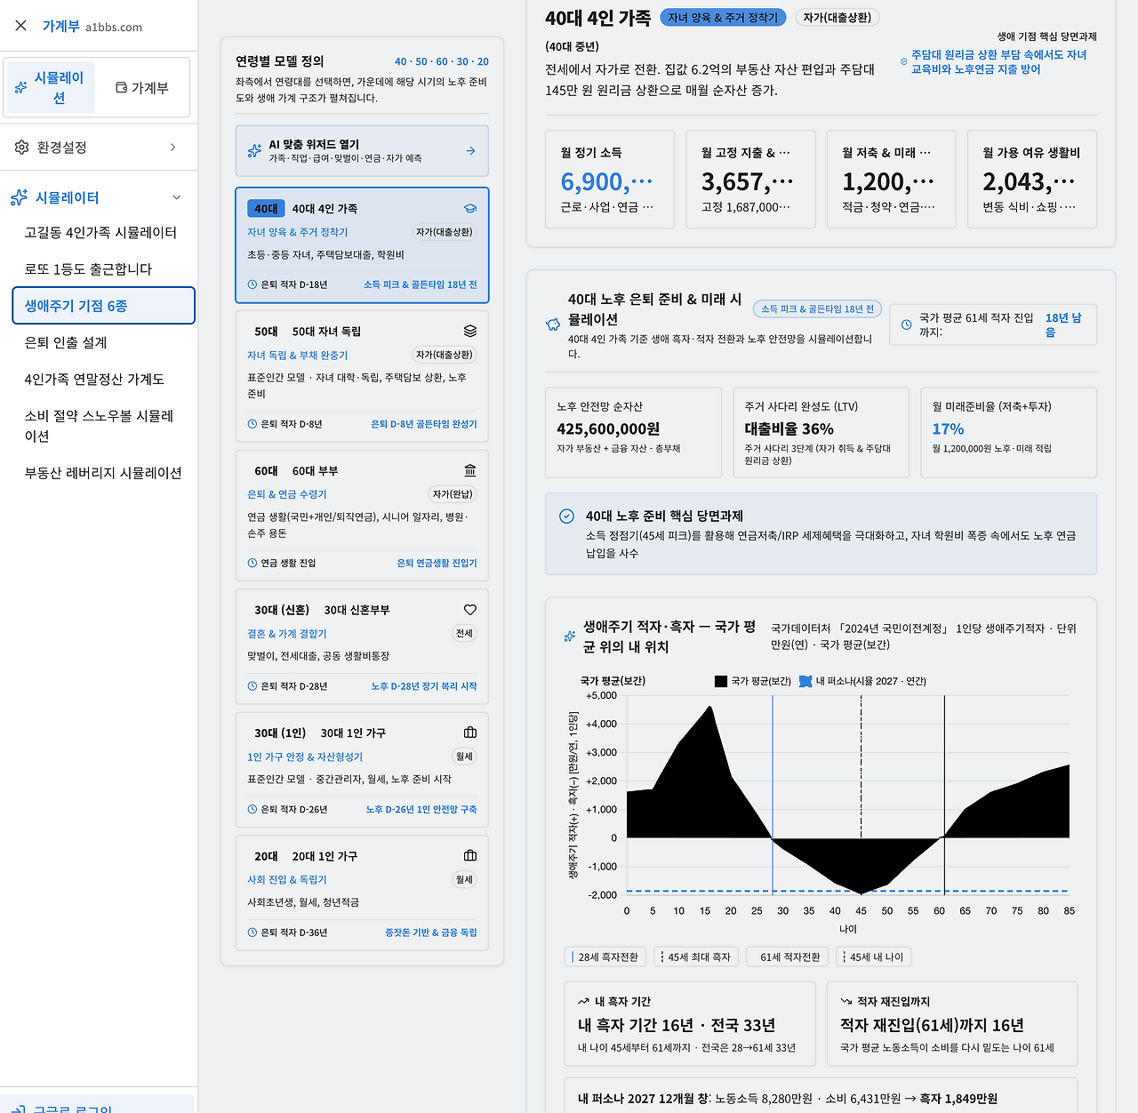Click briefcase icon on 20대 1인 가구 card
The width and height of the screenshot is (1138, 1113).
470,856
